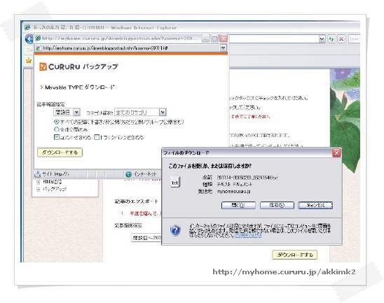Click the 保存(S) save button

(277, 205)
